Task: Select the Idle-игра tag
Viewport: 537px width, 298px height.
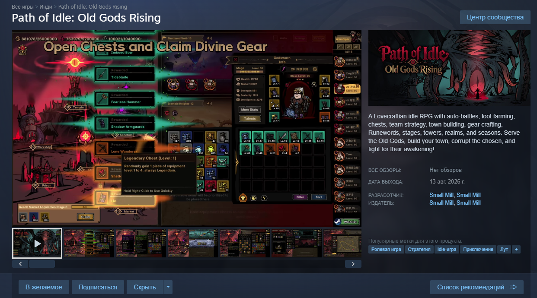Action: (x=446, y=249)
